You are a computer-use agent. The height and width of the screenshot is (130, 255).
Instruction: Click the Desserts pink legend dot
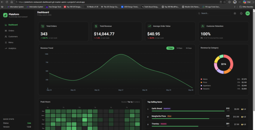[201, 89]
